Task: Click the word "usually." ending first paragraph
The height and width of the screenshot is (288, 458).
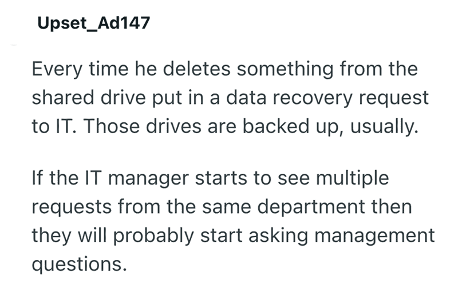Action: [384, 127]
